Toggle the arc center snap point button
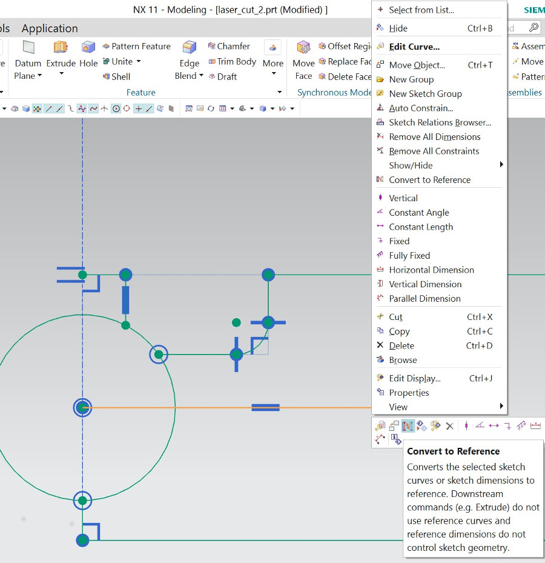 coord(116,108)
